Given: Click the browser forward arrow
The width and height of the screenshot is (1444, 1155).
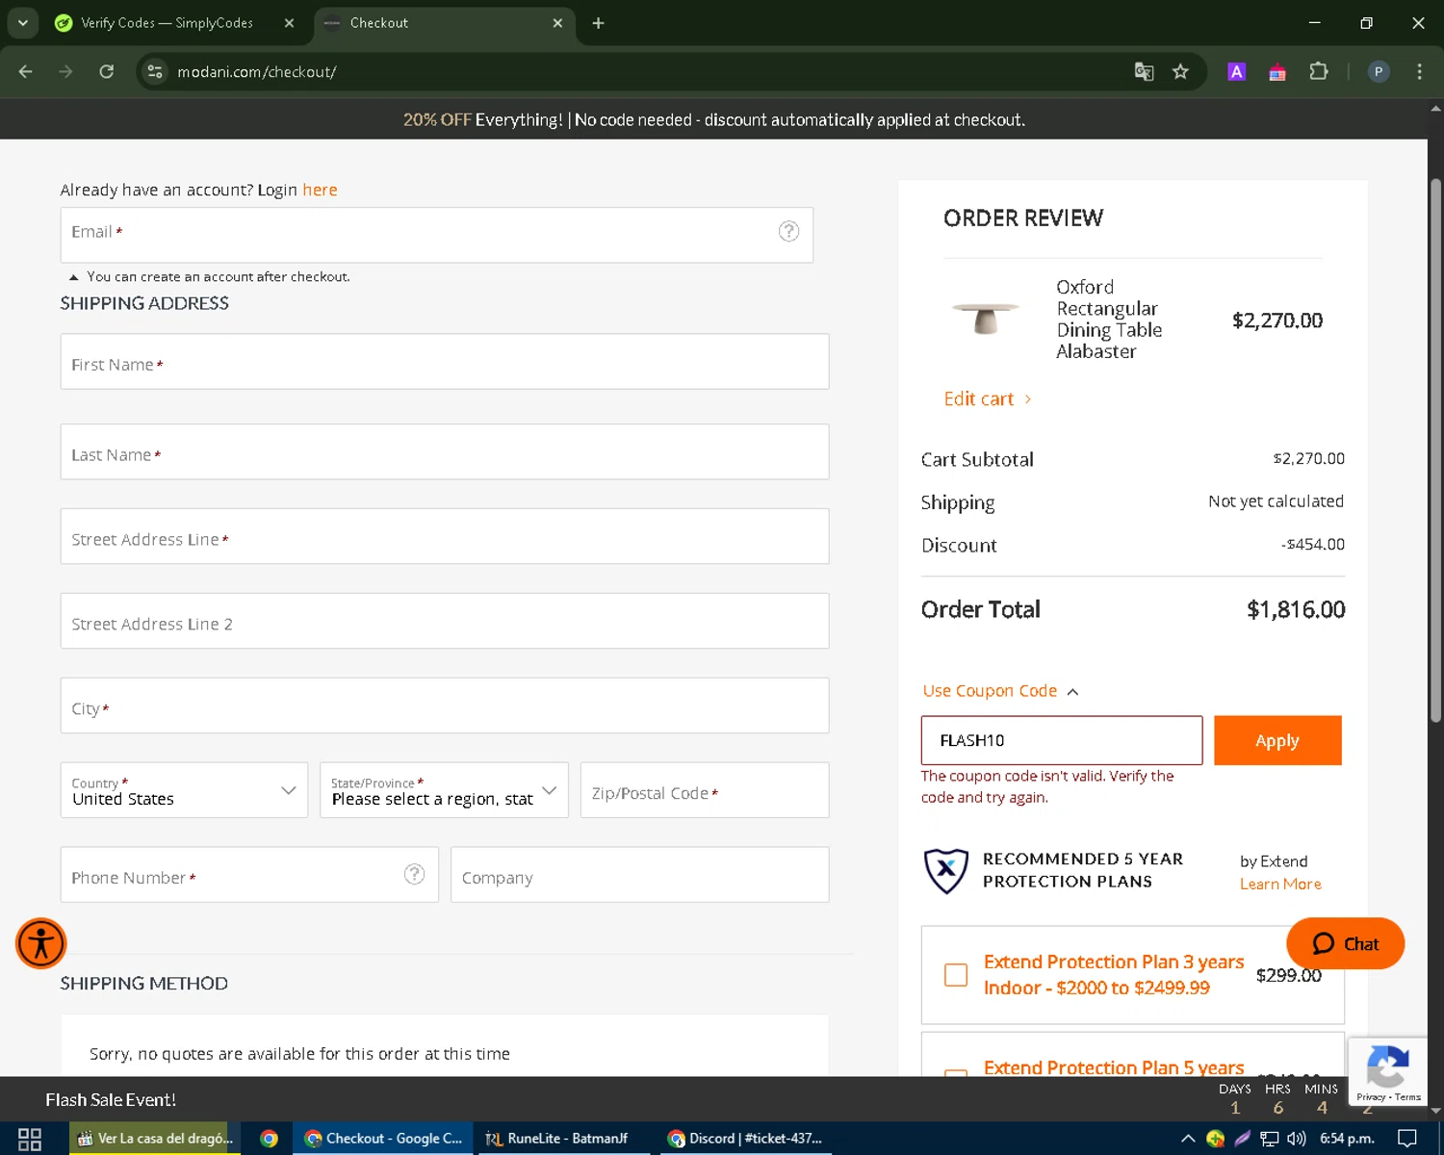Looking at the screenshot, I should 65,71.
